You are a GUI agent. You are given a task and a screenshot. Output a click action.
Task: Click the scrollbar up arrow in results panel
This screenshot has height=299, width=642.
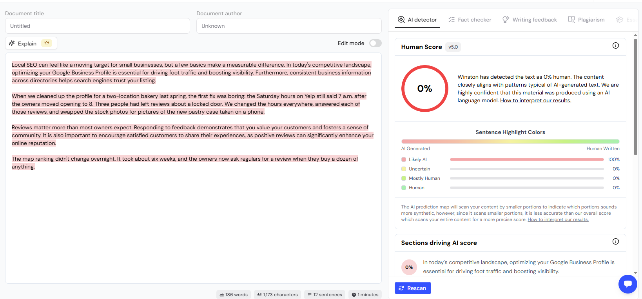[x=635, y=35]
